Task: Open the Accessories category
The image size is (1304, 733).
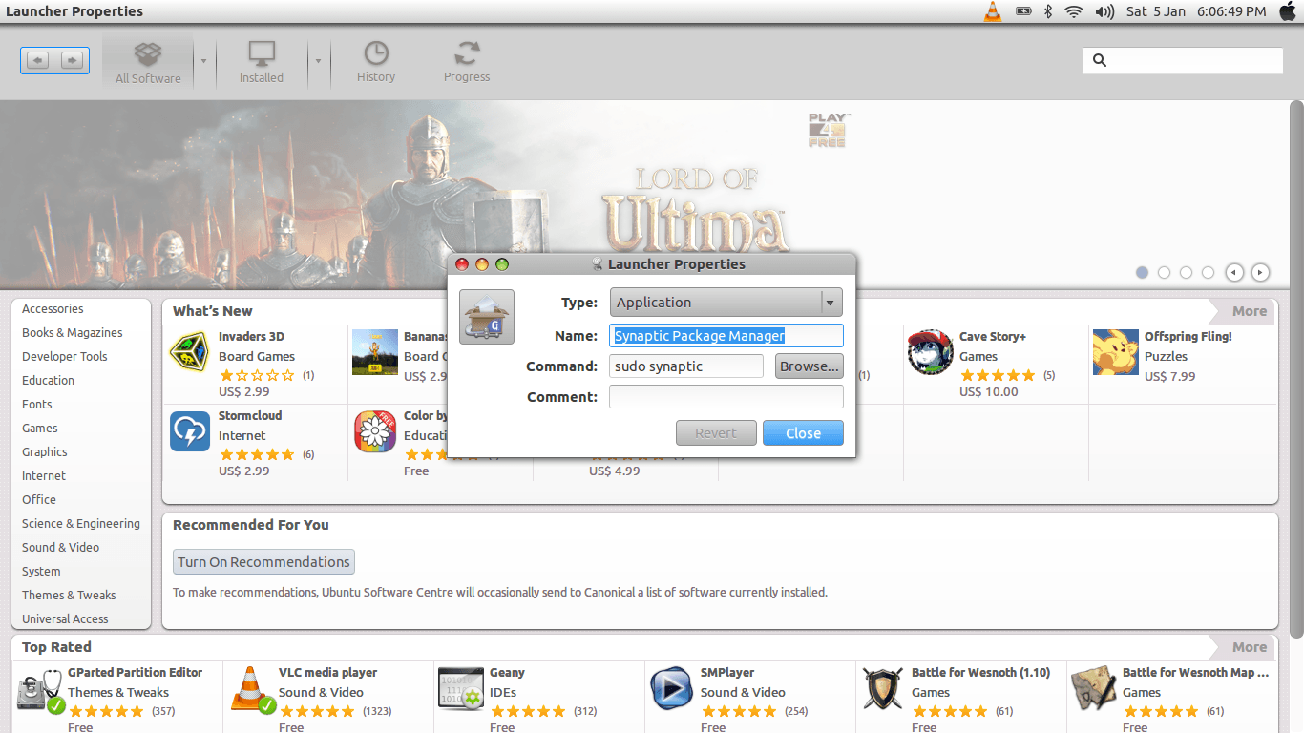Action: pyautogui.click(x=53, y=309)
